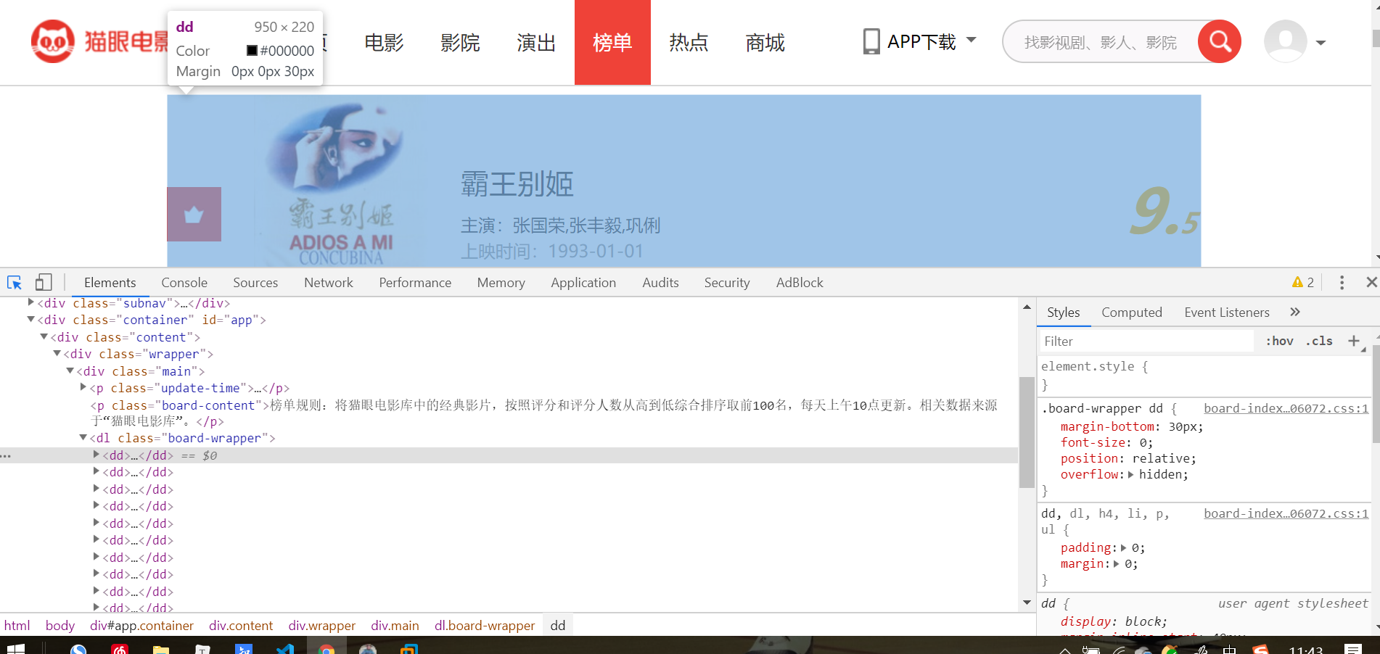This screenshot has width=1380, height=654.
Task: Open the DevTools three-dot customize menu
Action: click(x=1342, y=282)
